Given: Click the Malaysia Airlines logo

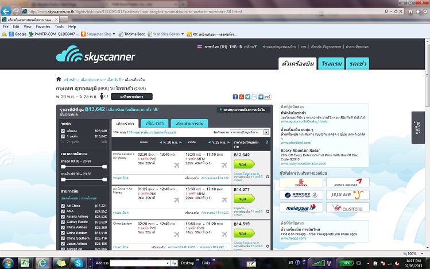Looking at the screenshot, I should click(301, 207).
